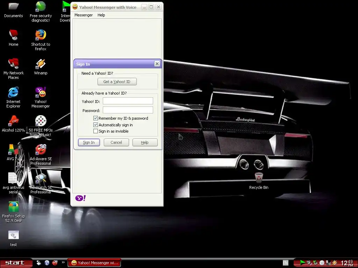Select the Home desktop icon
358x268 pixels.
point(14,38)
